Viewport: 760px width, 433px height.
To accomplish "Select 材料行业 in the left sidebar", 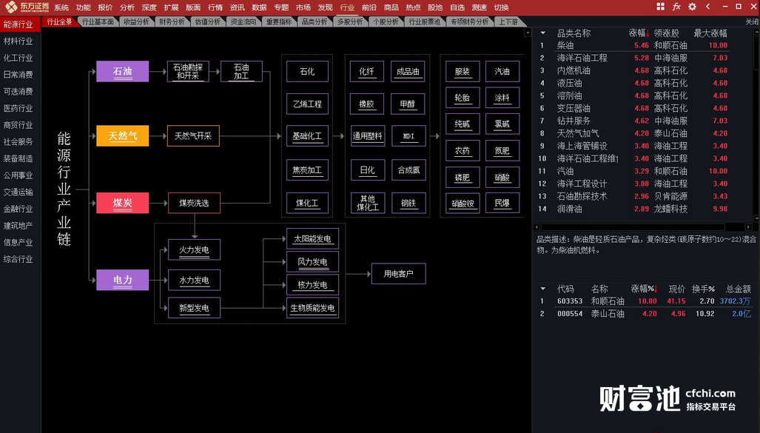I will click(x=18, y=41).
